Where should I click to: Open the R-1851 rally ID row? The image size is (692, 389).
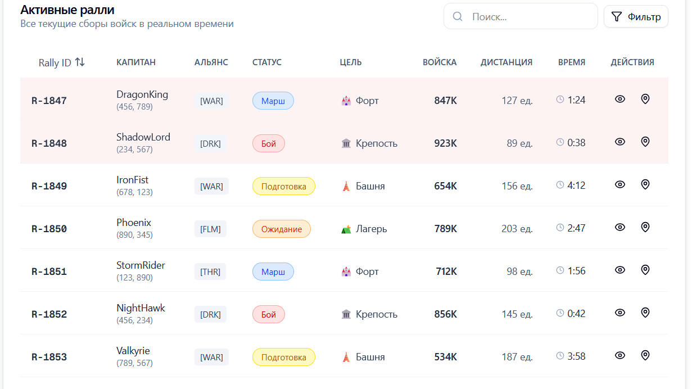tap(49, 272)
